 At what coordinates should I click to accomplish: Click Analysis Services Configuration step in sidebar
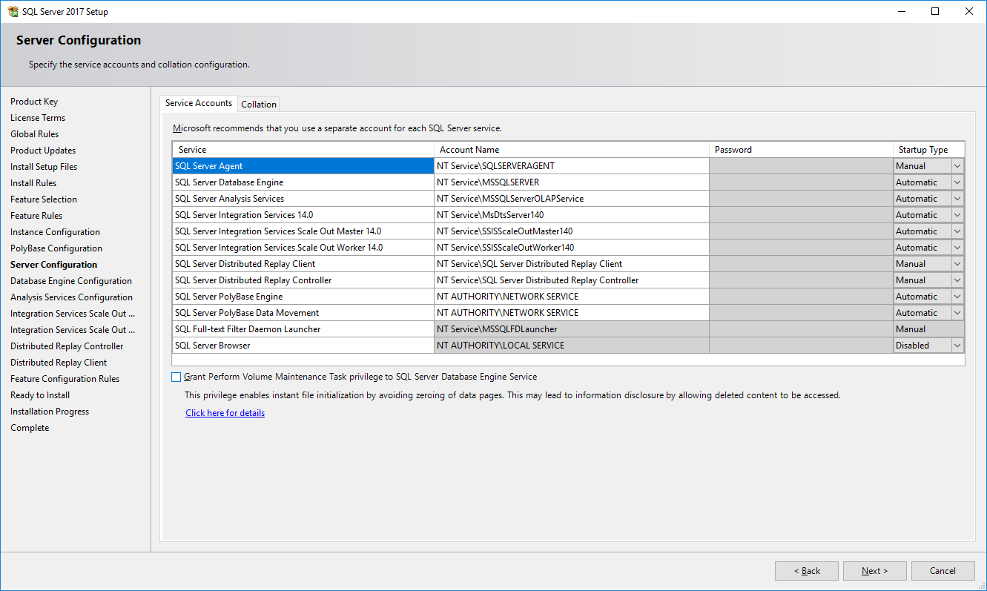tap(71, 297)
